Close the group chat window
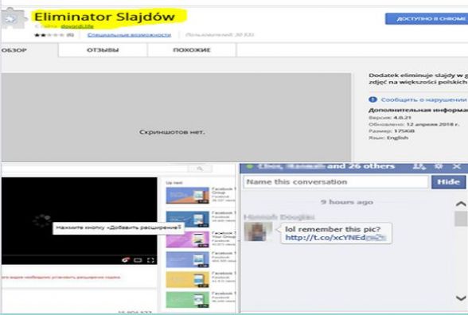The height and width of the screenshot is (315, 468). [x=457, y=166]
